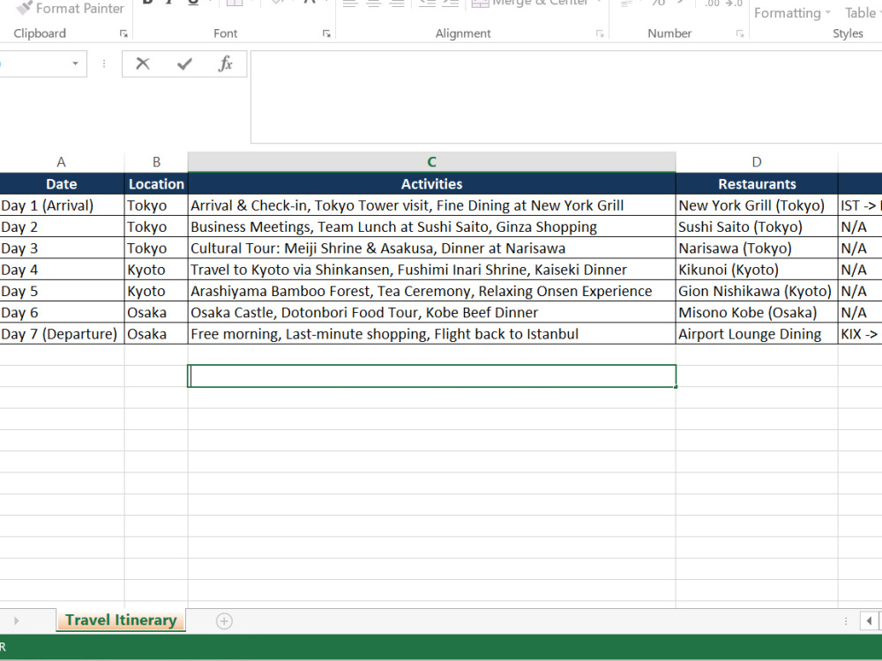Select the Day 1 (Arrival) cell
The image size is (882, 661).
(x=62, y=205)
